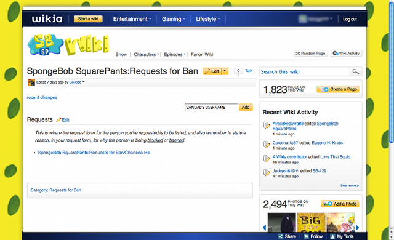Viewport: 394px width, 240px height.
Task: Open Wiki Activity button
Action: [x=346, y=53]
